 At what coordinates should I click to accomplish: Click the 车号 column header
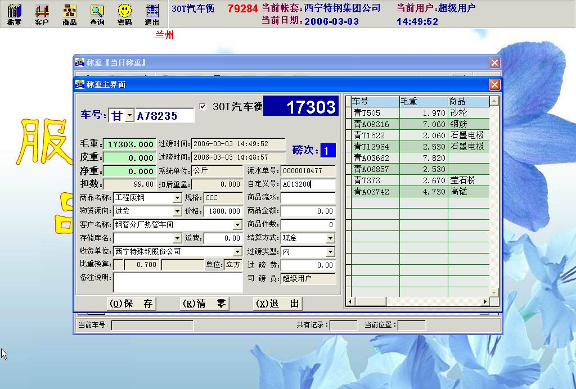tap(375, 101)
